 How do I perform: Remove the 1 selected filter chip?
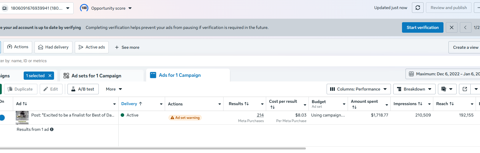coord(50,76)
